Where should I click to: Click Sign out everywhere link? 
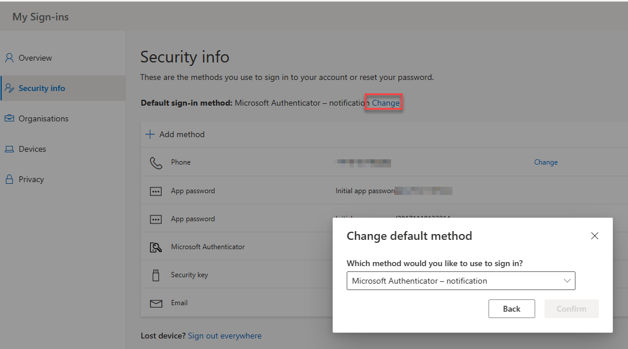click(225, 336)
